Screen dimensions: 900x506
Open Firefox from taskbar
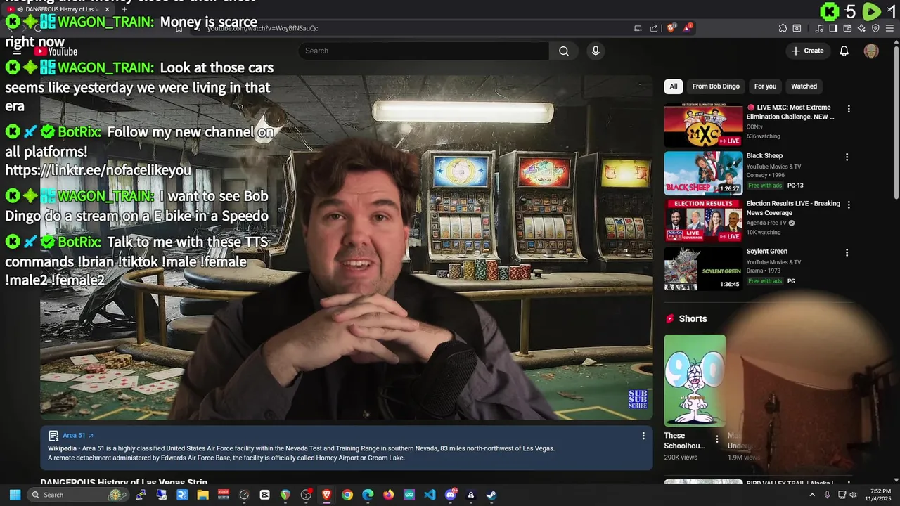point(388,495)
